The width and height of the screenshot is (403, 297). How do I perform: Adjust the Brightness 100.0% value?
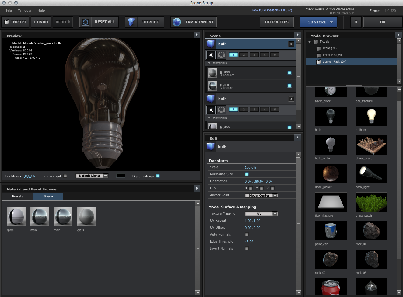point(29,176)
